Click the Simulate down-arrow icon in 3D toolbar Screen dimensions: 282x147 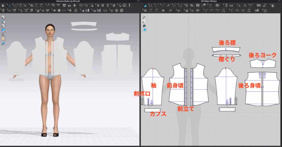click(3, 6)
